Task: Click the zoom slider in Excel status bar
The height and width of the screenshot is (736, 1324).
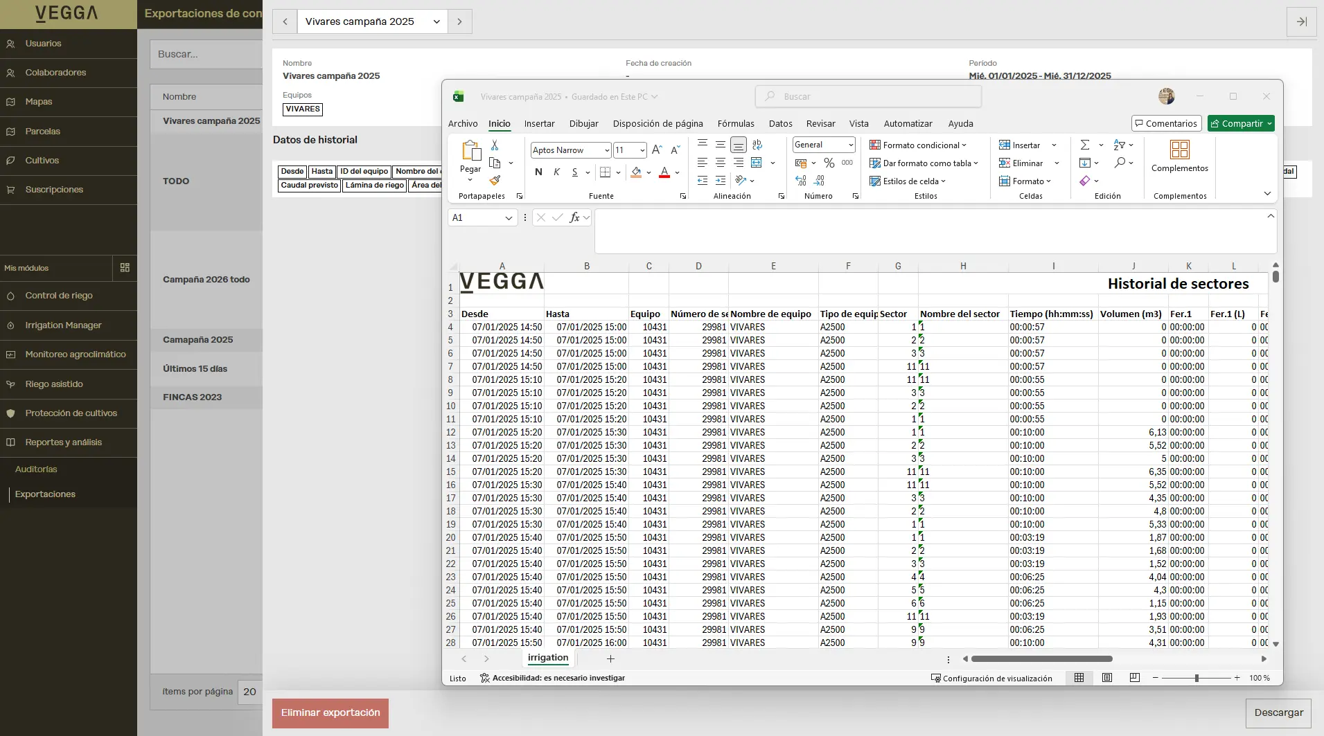Action: [x=1197, y=678]
